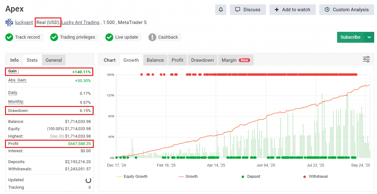Viewport: 377px width, 194px height.
Task: Toggle Equity Growth legend series
Action: (x=132, y=177)
